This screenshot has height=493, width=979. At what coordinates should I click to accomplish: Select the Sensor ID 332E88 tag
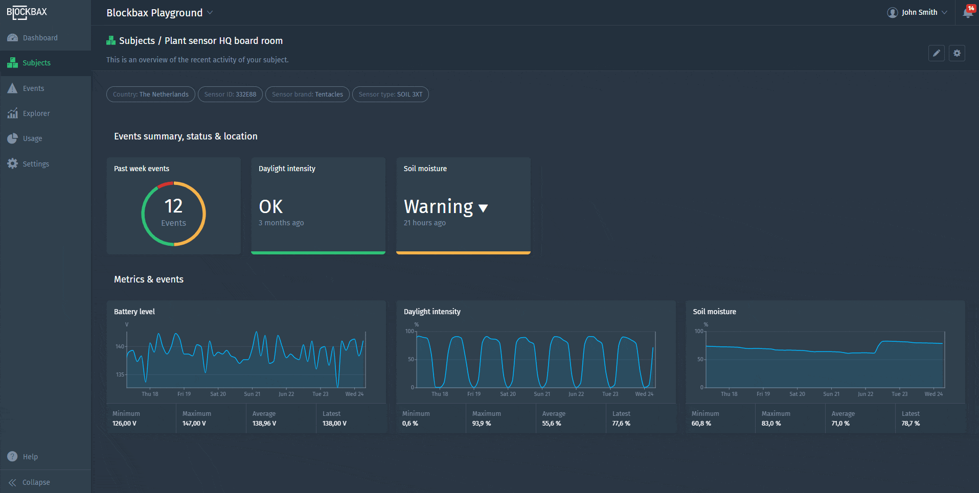pyautogui.click(x=230, y=94)
